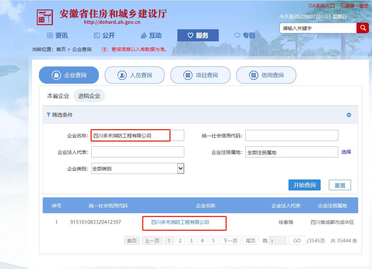Viewport: 372px width, 269px height.
Task: Collapse the 筛选条件 filter panel
Action: [x=349, y=115]
